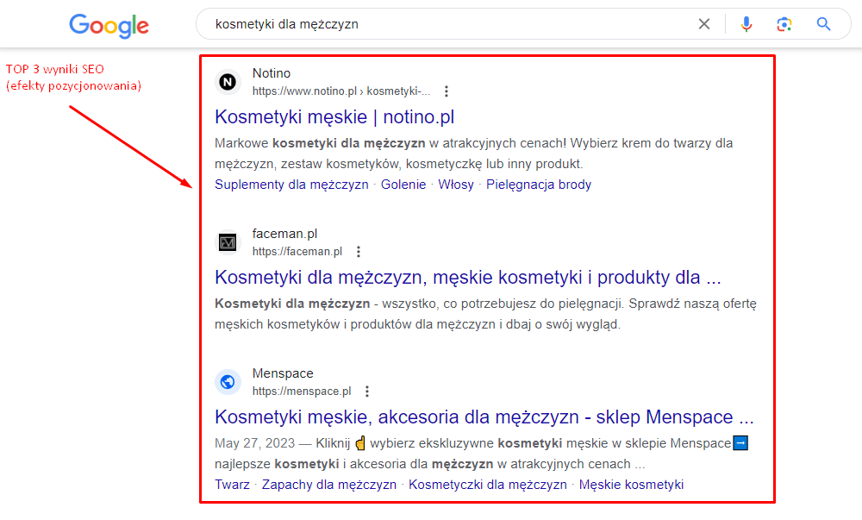Click the Menspace globe favicon
This screenshot has width=862, height=520.
(x=228, y=382)
